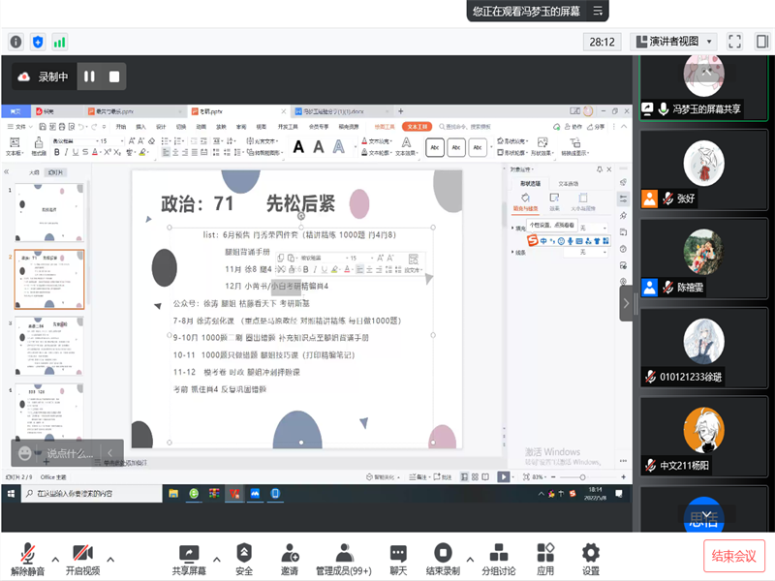Click the Windows taskbar search box

(91, 494)
